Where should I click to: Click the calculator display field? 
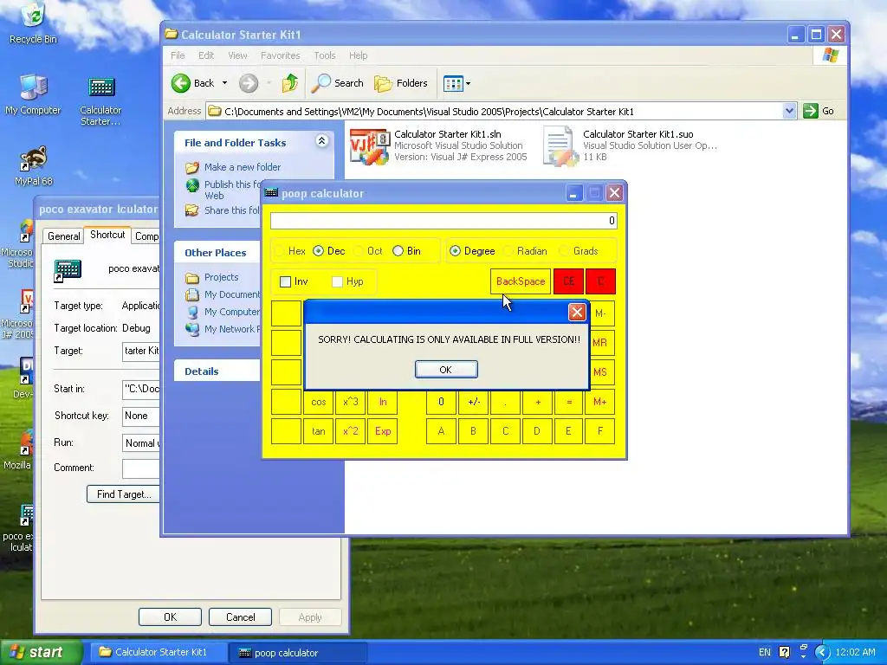[x=443, y=221]
